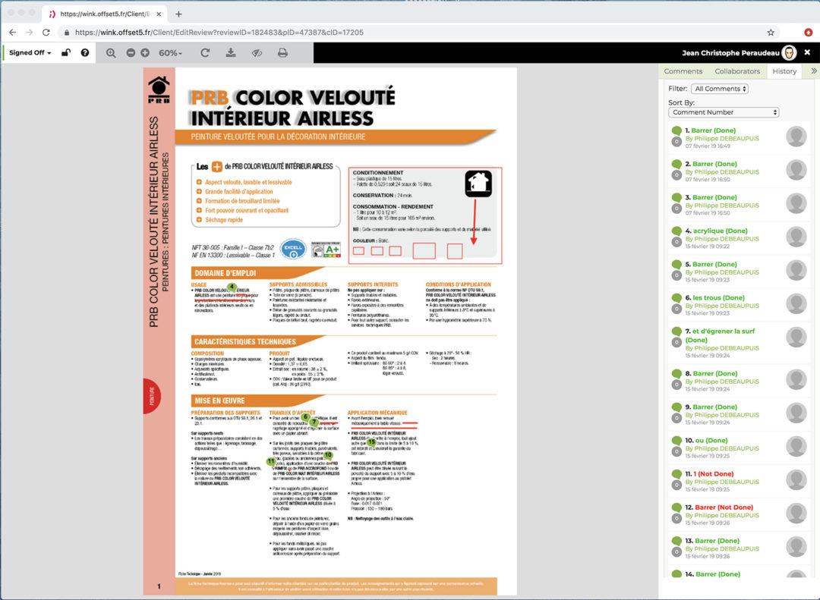Open the Signed Off status dropdown

point(30,53)
